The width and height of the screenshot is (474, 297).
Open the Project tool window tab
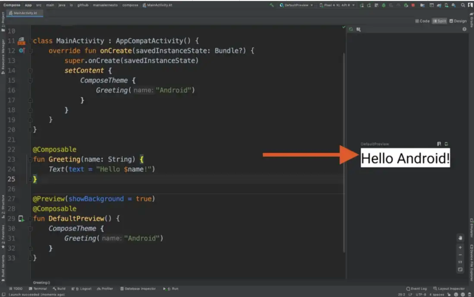(x=3, y=22)
